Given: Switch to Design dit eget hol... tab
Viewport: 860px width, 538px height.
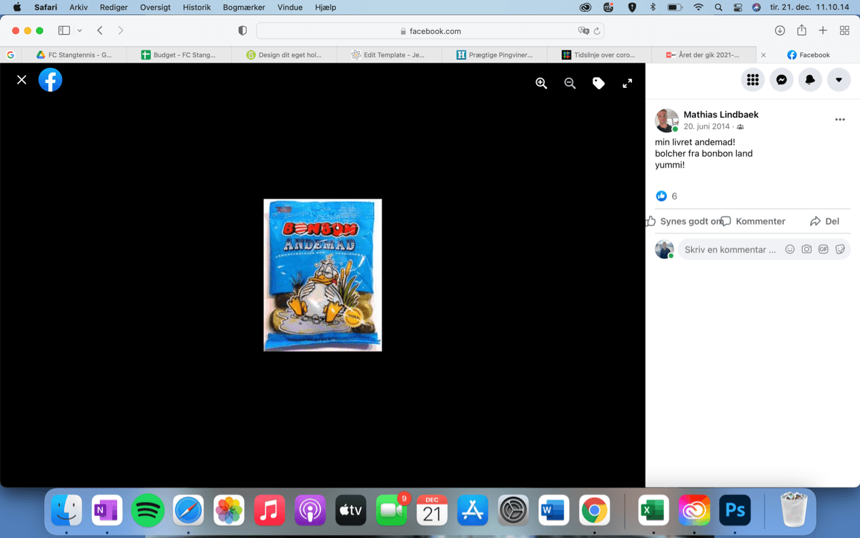Looking at the screenshot, I should click(284, 54).
